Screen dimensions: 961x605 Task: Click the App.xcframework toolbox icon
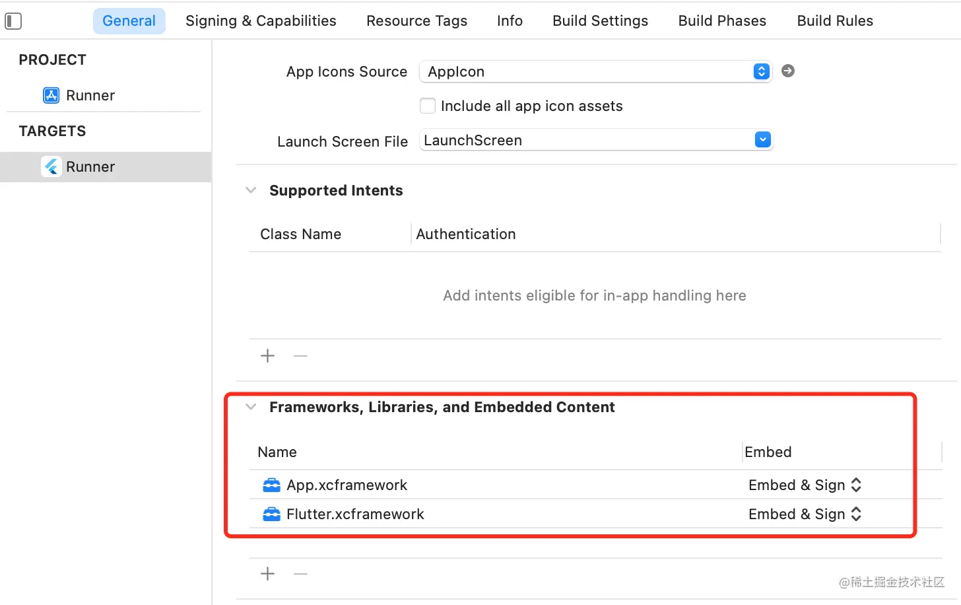point(271,485)
